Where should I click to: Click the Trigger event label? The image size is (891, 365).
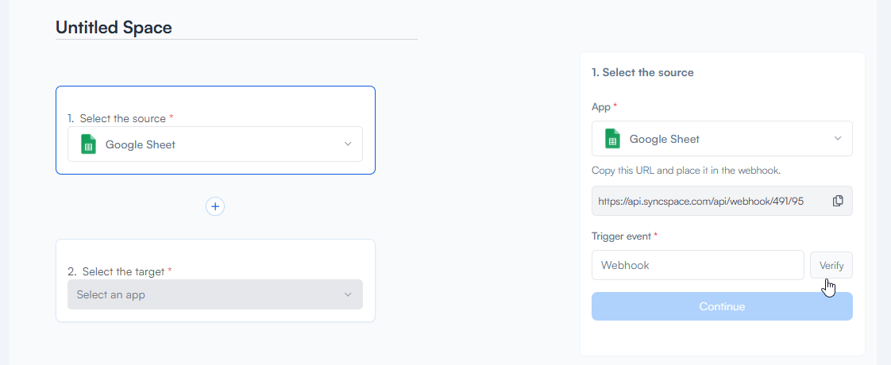click(x=621, y=236)
